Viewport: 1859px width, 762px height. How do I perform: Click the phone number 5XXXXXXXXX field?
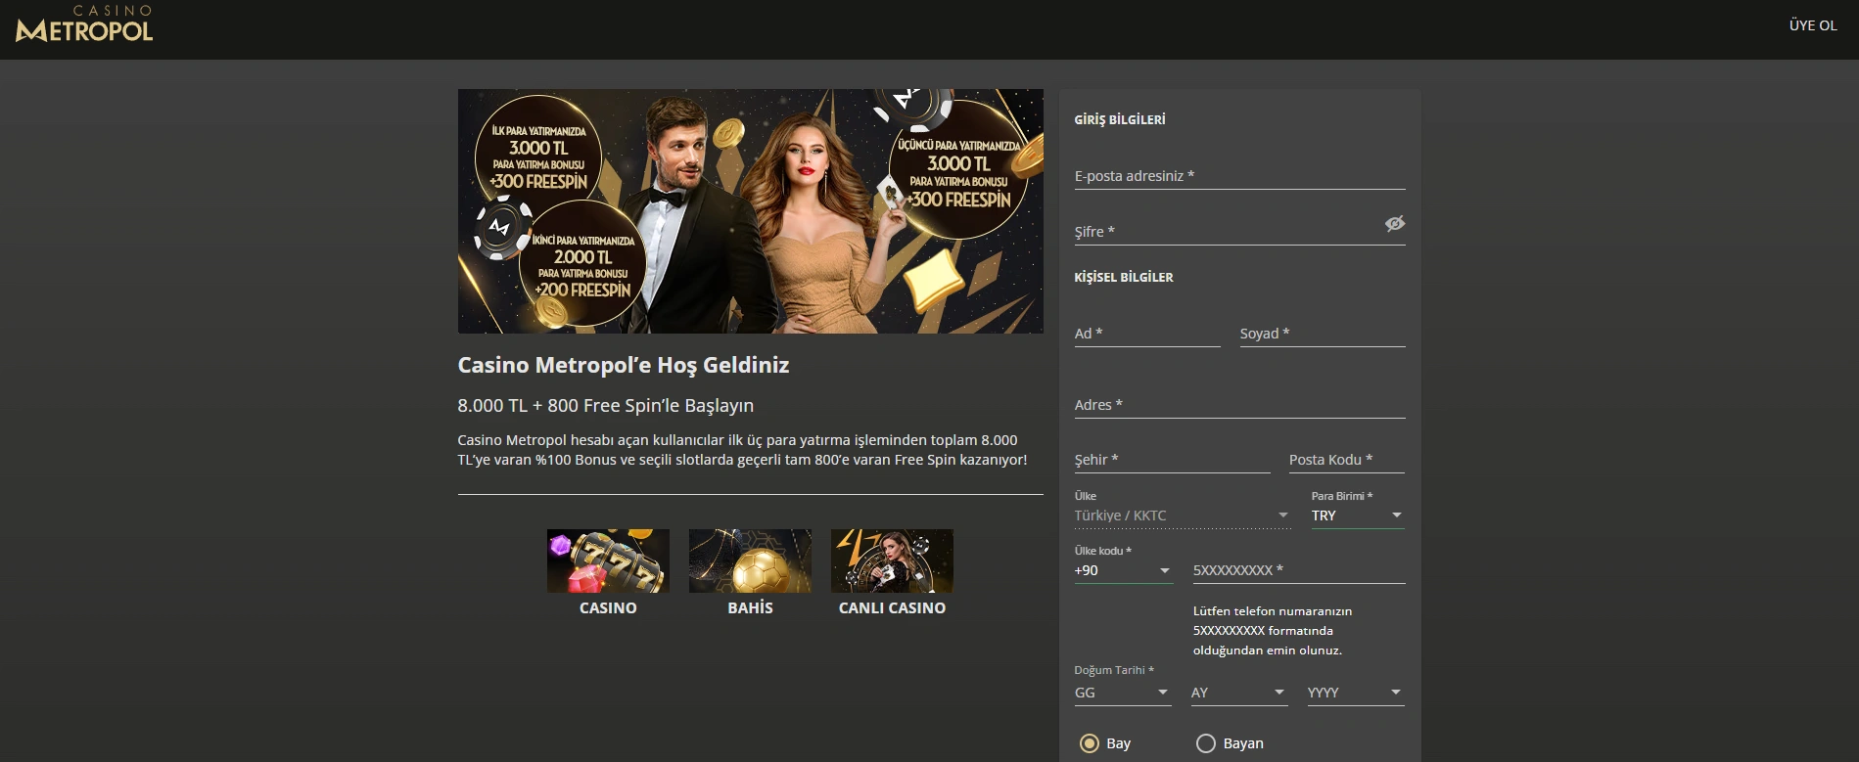[x=1299, y=570]
